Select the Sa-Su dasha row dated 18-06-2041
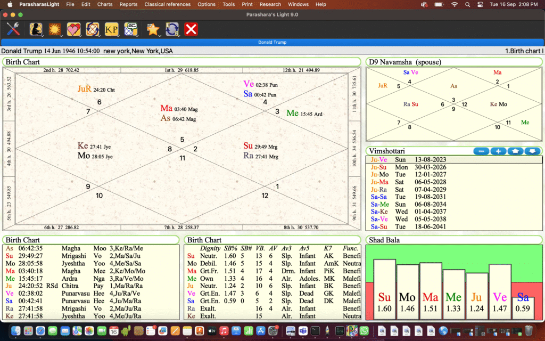 coord(453,226)
